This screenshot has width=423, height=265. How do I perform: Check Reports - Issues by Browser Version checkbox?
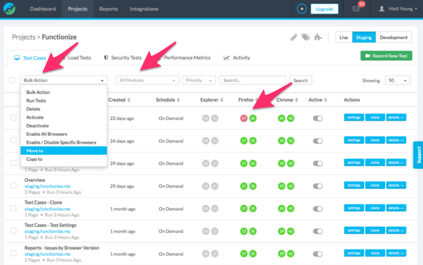(x=13, y=253)
